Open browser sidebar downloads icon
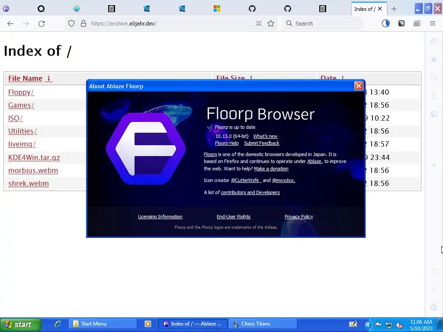443x332 pixels. click(x=434, y=96)
